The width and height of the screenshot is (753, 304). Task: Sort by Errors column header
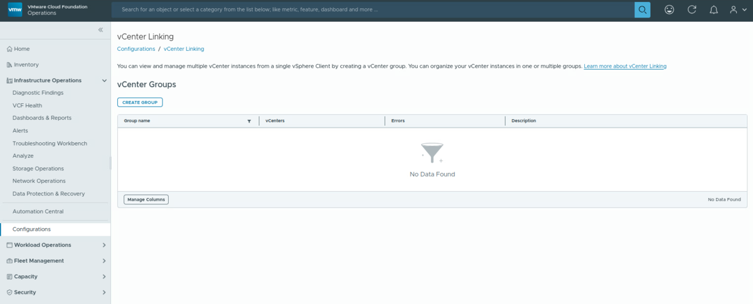[398, 121]
